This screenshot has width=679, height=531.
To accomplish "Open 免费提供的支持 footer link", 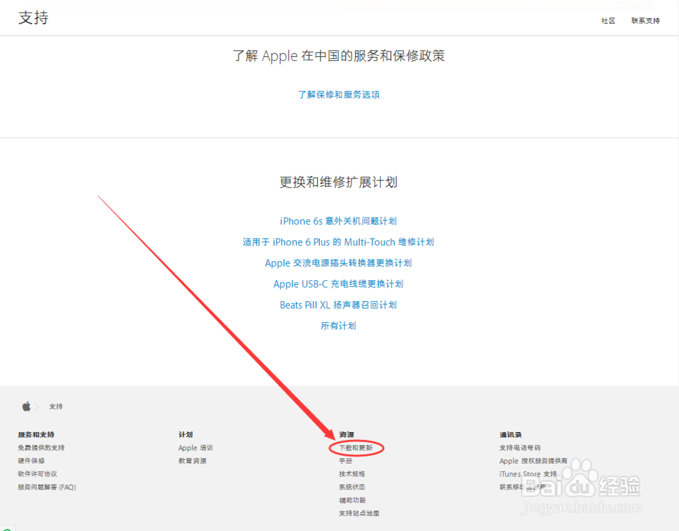I will (41, 448).
